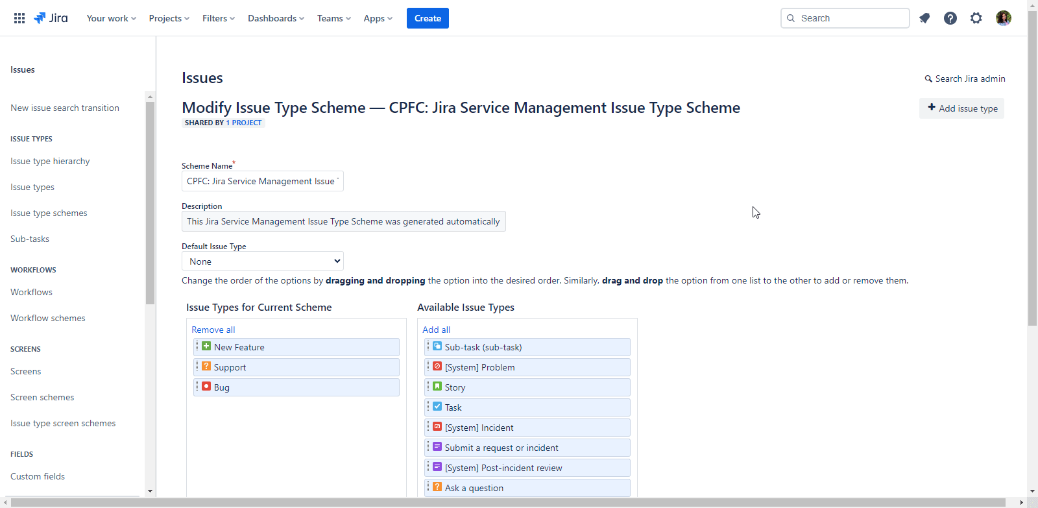Screen dimensions: 1038x508
Task: Expand the Projects menu
Action: [169, 18]
